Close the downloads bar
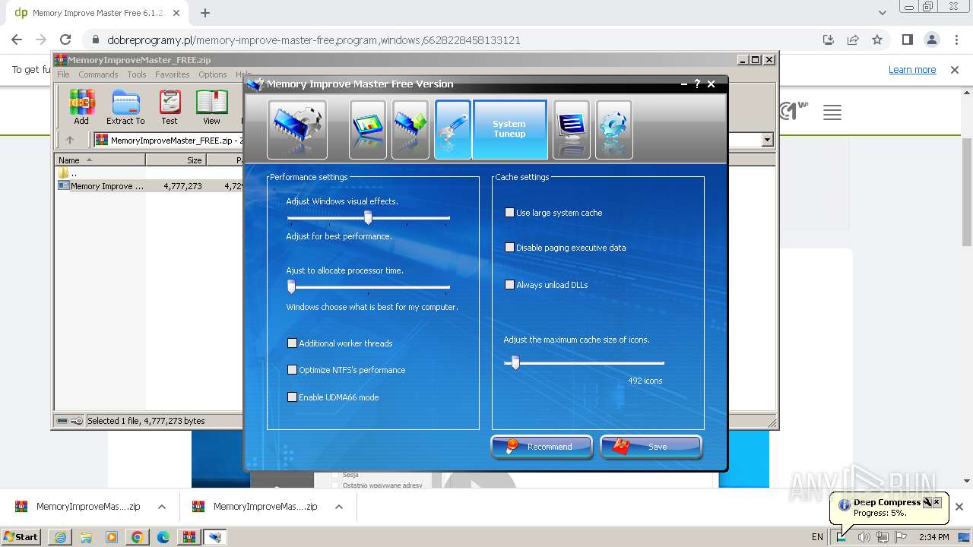Viewport: 973px width, 547px height. point(959,507)
